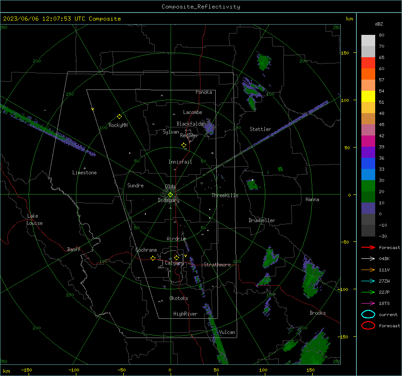The height and width of the screenshot is (376, 402).
Task: Select the magenta 42-39 dBZ color swatch
Action: pos(368,141)
